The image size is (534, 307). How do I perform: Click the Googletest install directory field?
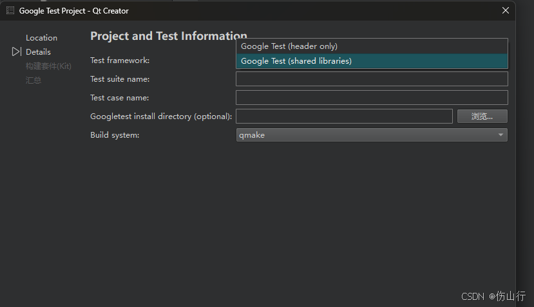point(344,116)
